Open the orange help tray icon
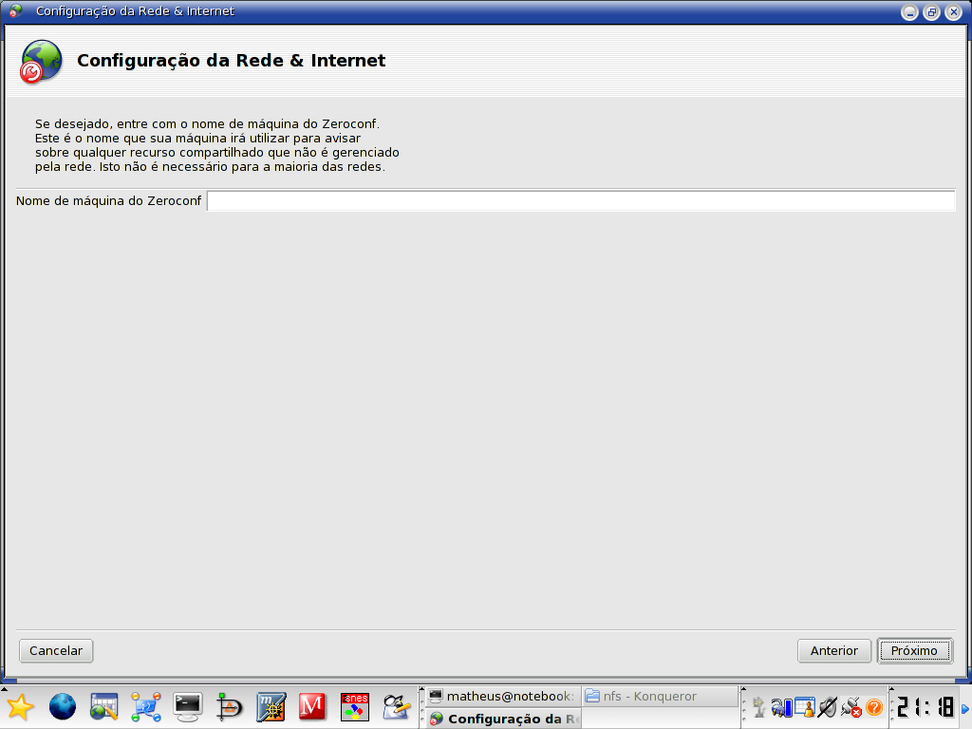The height and width of the screenshot is (729, 972). (x=874, y=707)
